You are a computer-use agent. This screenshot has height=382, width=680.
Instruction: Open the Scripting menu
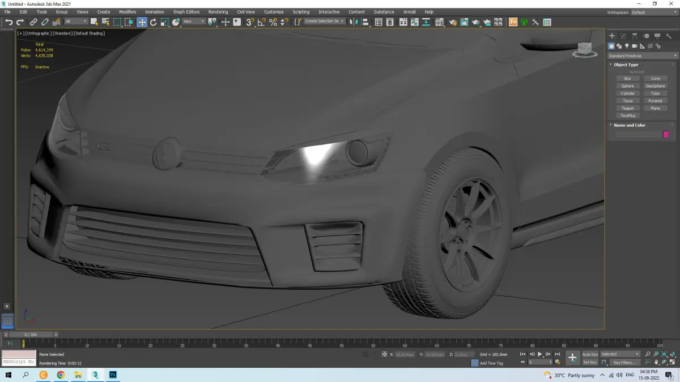(301, 12)
